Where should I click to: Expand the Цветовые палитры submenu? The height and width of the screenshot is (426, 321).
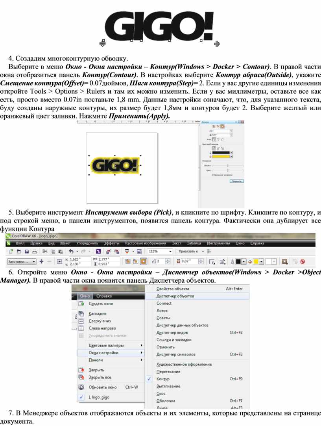tap(111, 345)
